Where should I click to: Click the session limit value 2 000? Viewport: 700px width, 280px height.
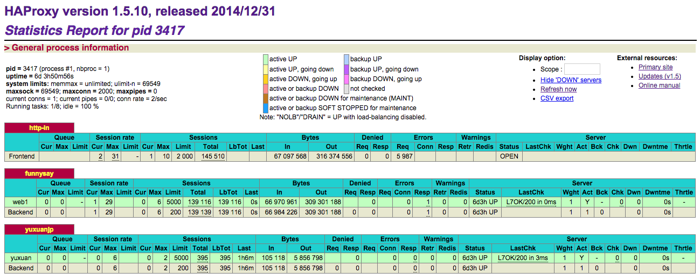183,156
